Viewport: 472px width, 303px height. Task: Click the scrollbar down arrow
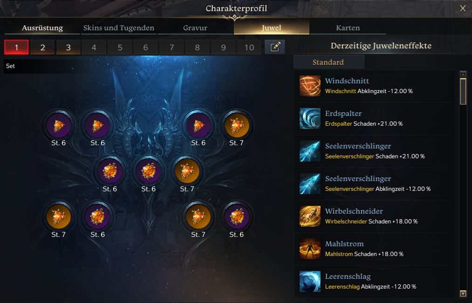(x=463, y=293)
